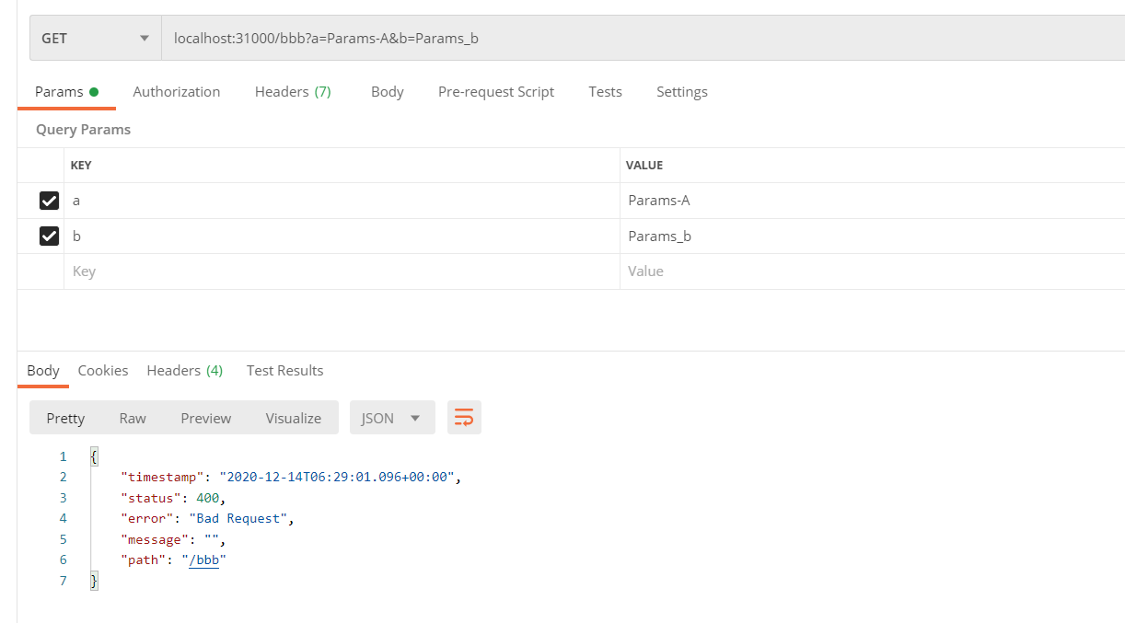1125x623 pixels.
Task: Click the /bbb path link
Action: click(203, 560)
